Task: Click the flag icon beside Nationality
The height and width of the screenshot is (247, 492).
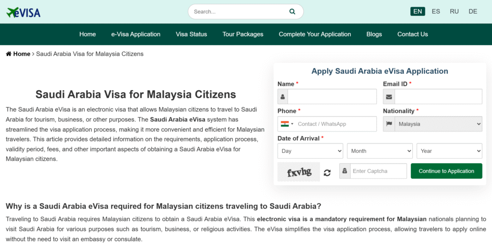Action: pyautogui.click(x=389, y=124)
